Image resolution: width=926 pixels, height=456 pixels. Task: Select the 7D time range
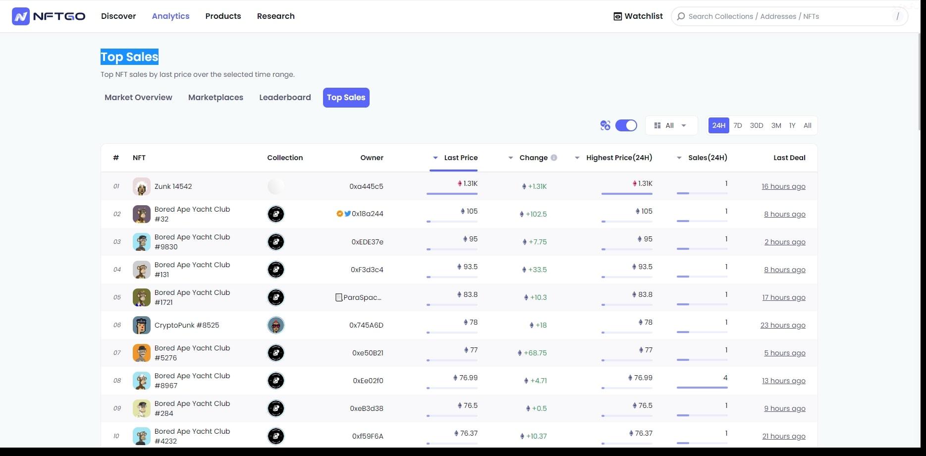tap(738, 125)
